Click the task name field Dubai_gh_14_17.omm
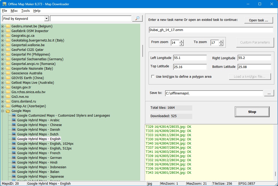The height and width of the screenshot is (186, 278). click(211, 30)
